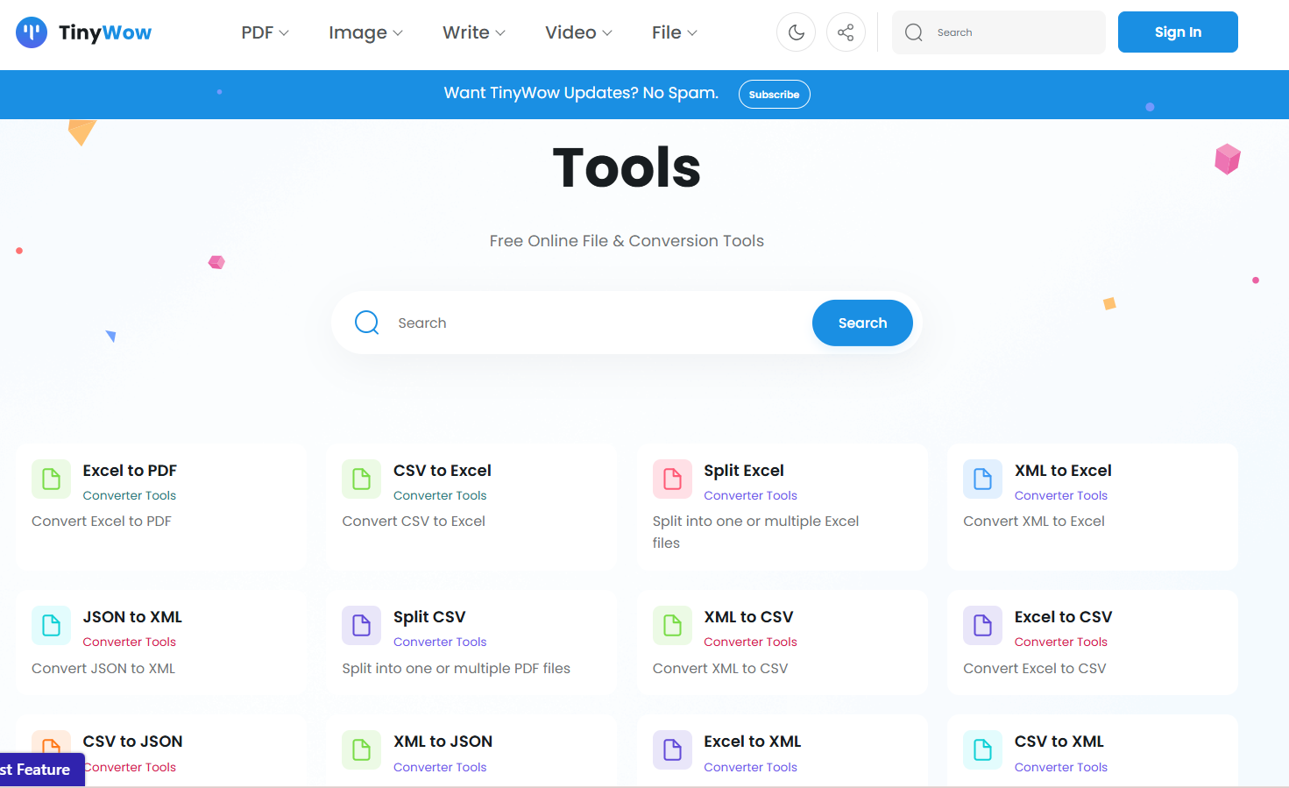Screen dimensions: 1289x788
Task: Expand the Write menu chevron
Action: point(500,33)
